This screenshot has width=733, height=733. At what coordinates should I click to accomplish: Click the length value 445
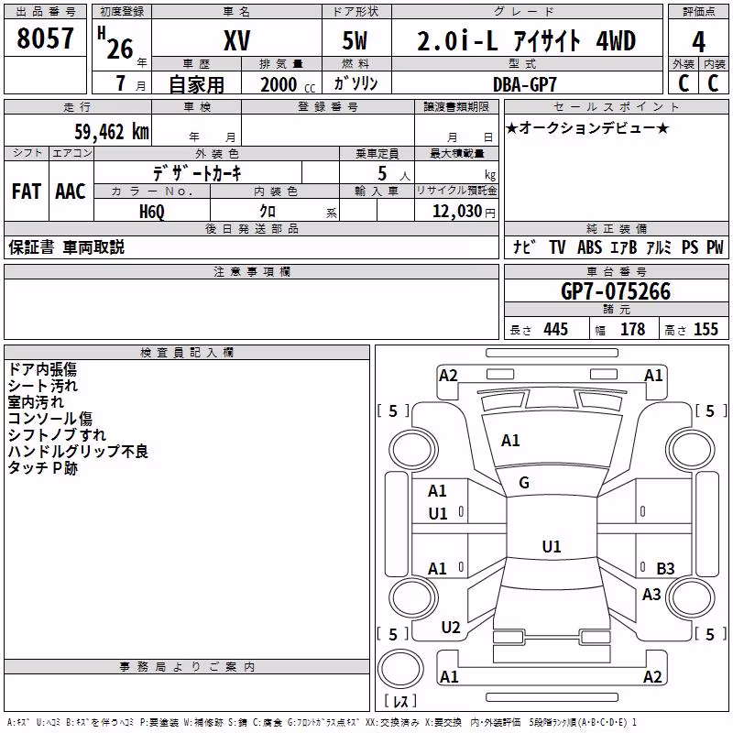(x=556, y=329)
